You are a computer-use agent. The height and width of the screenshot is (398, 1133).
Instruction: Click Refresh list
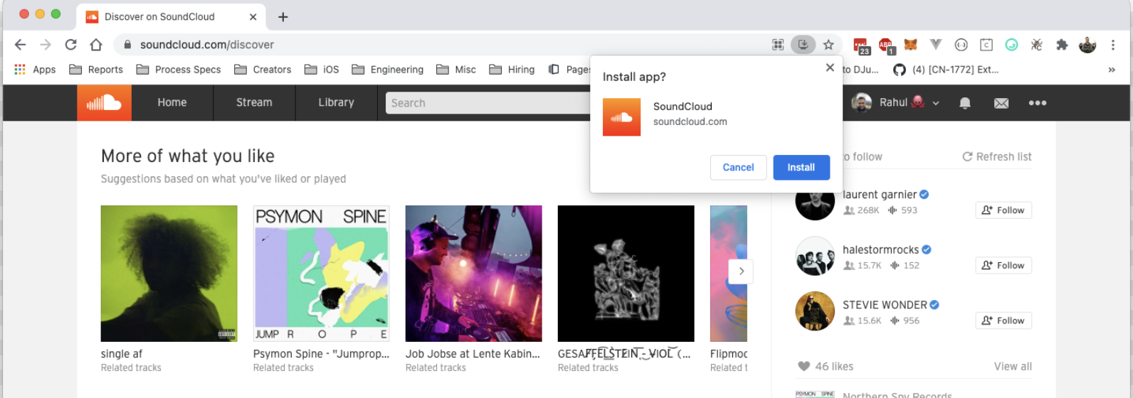(x=997, y=157)
